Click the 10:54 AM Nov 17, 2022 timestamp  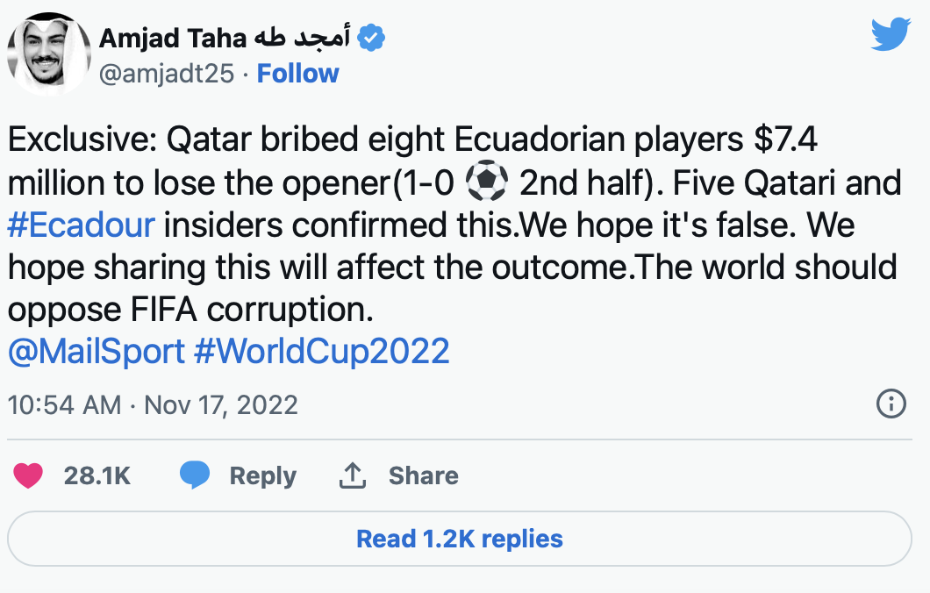pyautogui.click(x=152, y=404)
